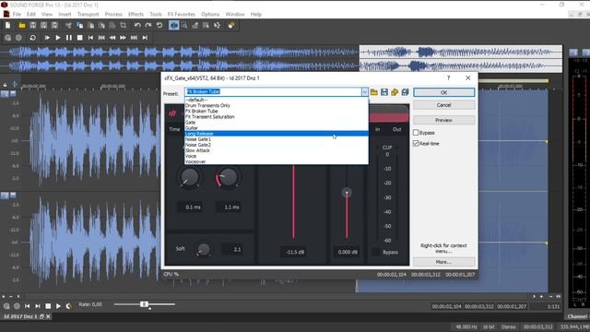
Task: Click the -11.5 dB threshold value field
Action: [295, 252]
